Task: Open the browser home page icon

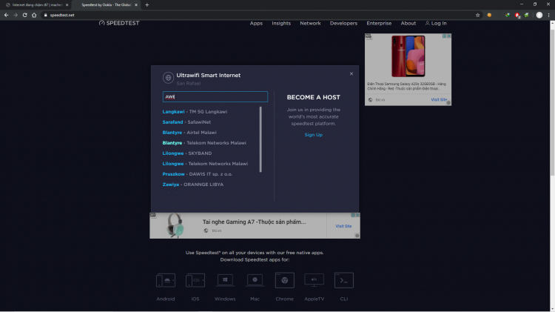Action: click(x=34, y=15)
